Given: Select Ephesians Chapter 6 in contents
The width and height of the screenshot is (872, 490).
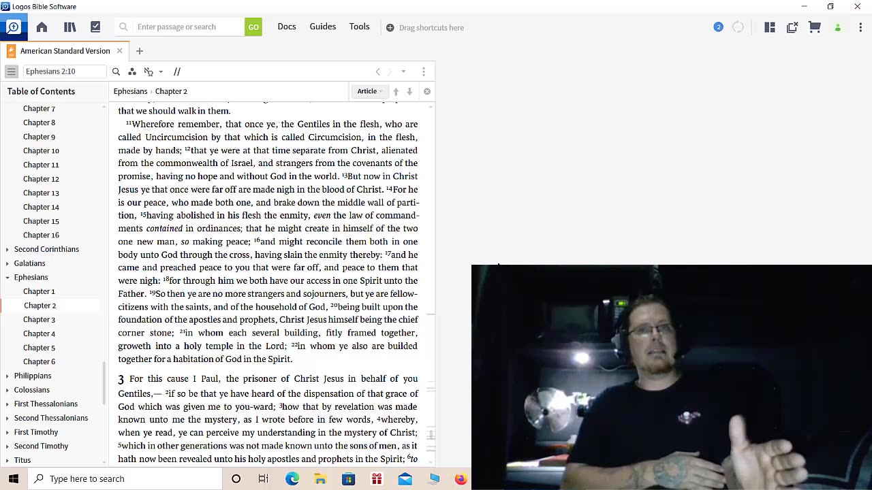Looking at the screenshot, I should click(x=39, y=361).
